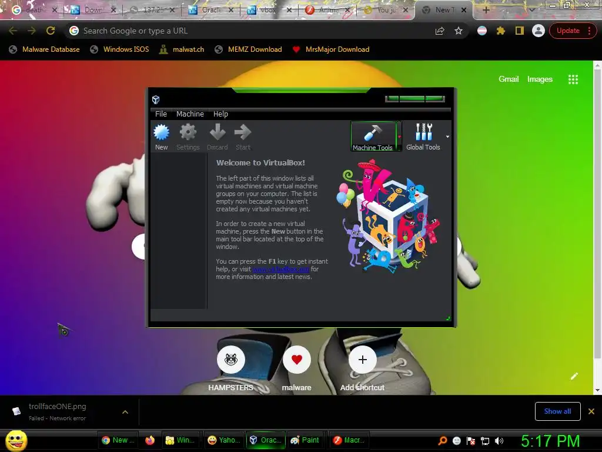602x452 pixels.
Task: Switch to the Down... browser tab
Action: (x=93, y=10)
